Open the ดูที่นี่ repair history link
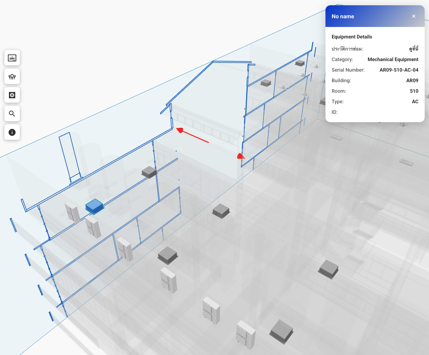 point(414,49)
